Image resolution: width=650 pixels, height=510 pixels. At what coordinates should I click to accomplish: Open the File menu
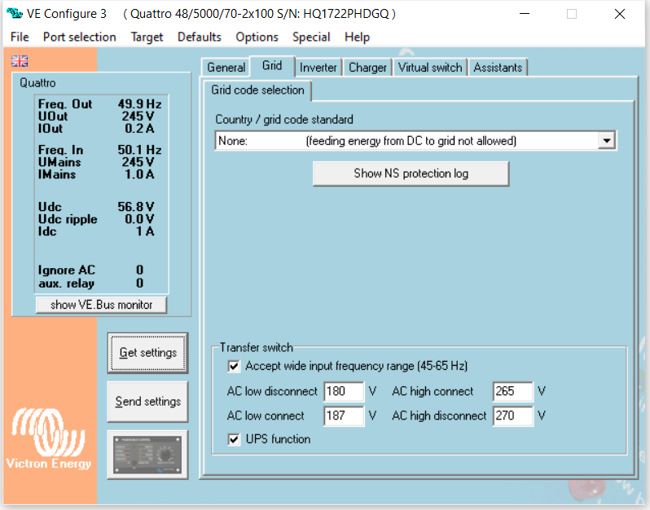[20, 37]
